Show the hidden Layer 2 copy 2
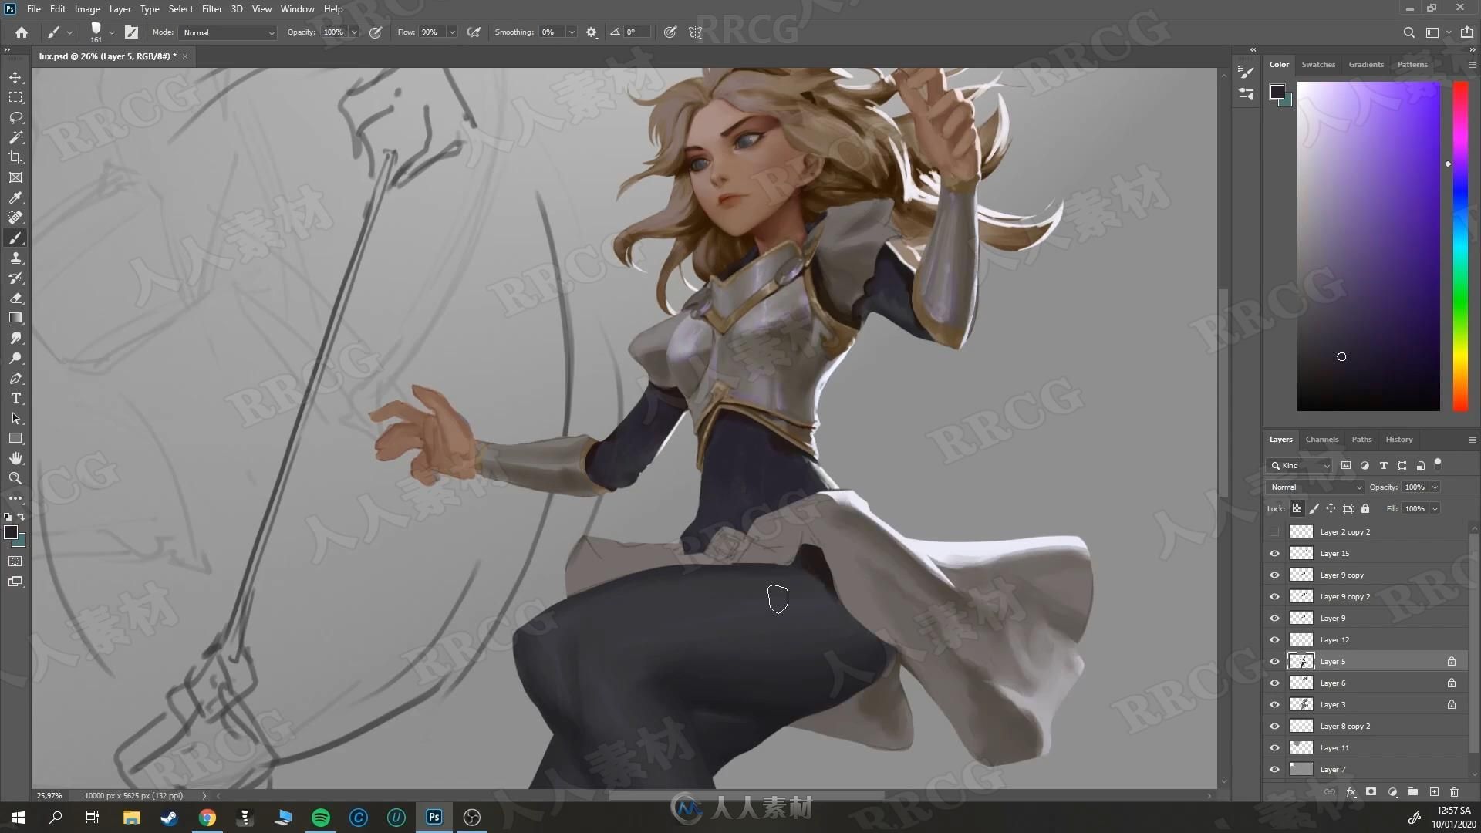Screen dimensions: 1481x833 1274,532
